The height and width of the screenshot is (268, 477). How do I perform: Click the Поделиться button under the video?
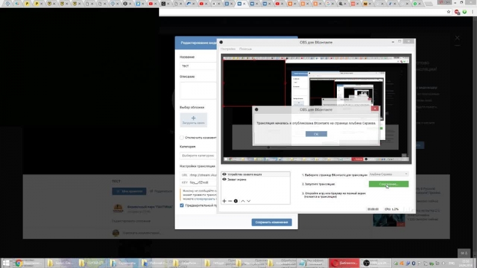click(x=160, y=191)
